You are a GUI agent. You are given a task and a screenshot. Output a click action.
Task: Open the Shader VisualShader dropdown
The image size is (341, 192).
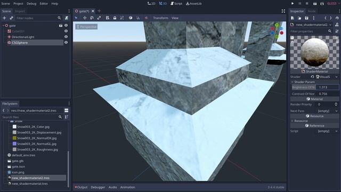(327, 77)
